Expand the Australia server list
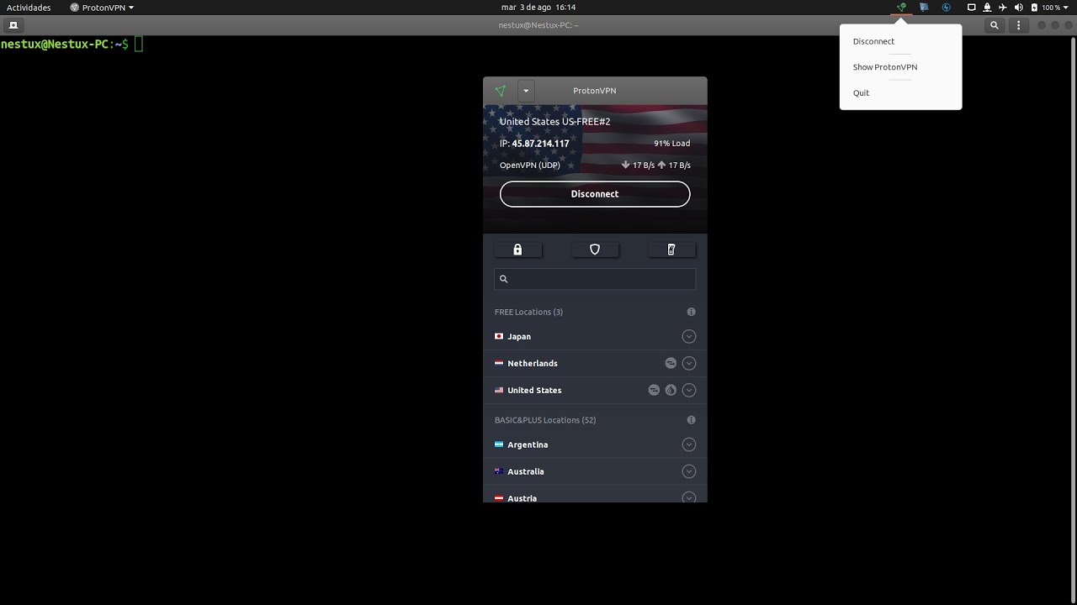 click(689, 472)
